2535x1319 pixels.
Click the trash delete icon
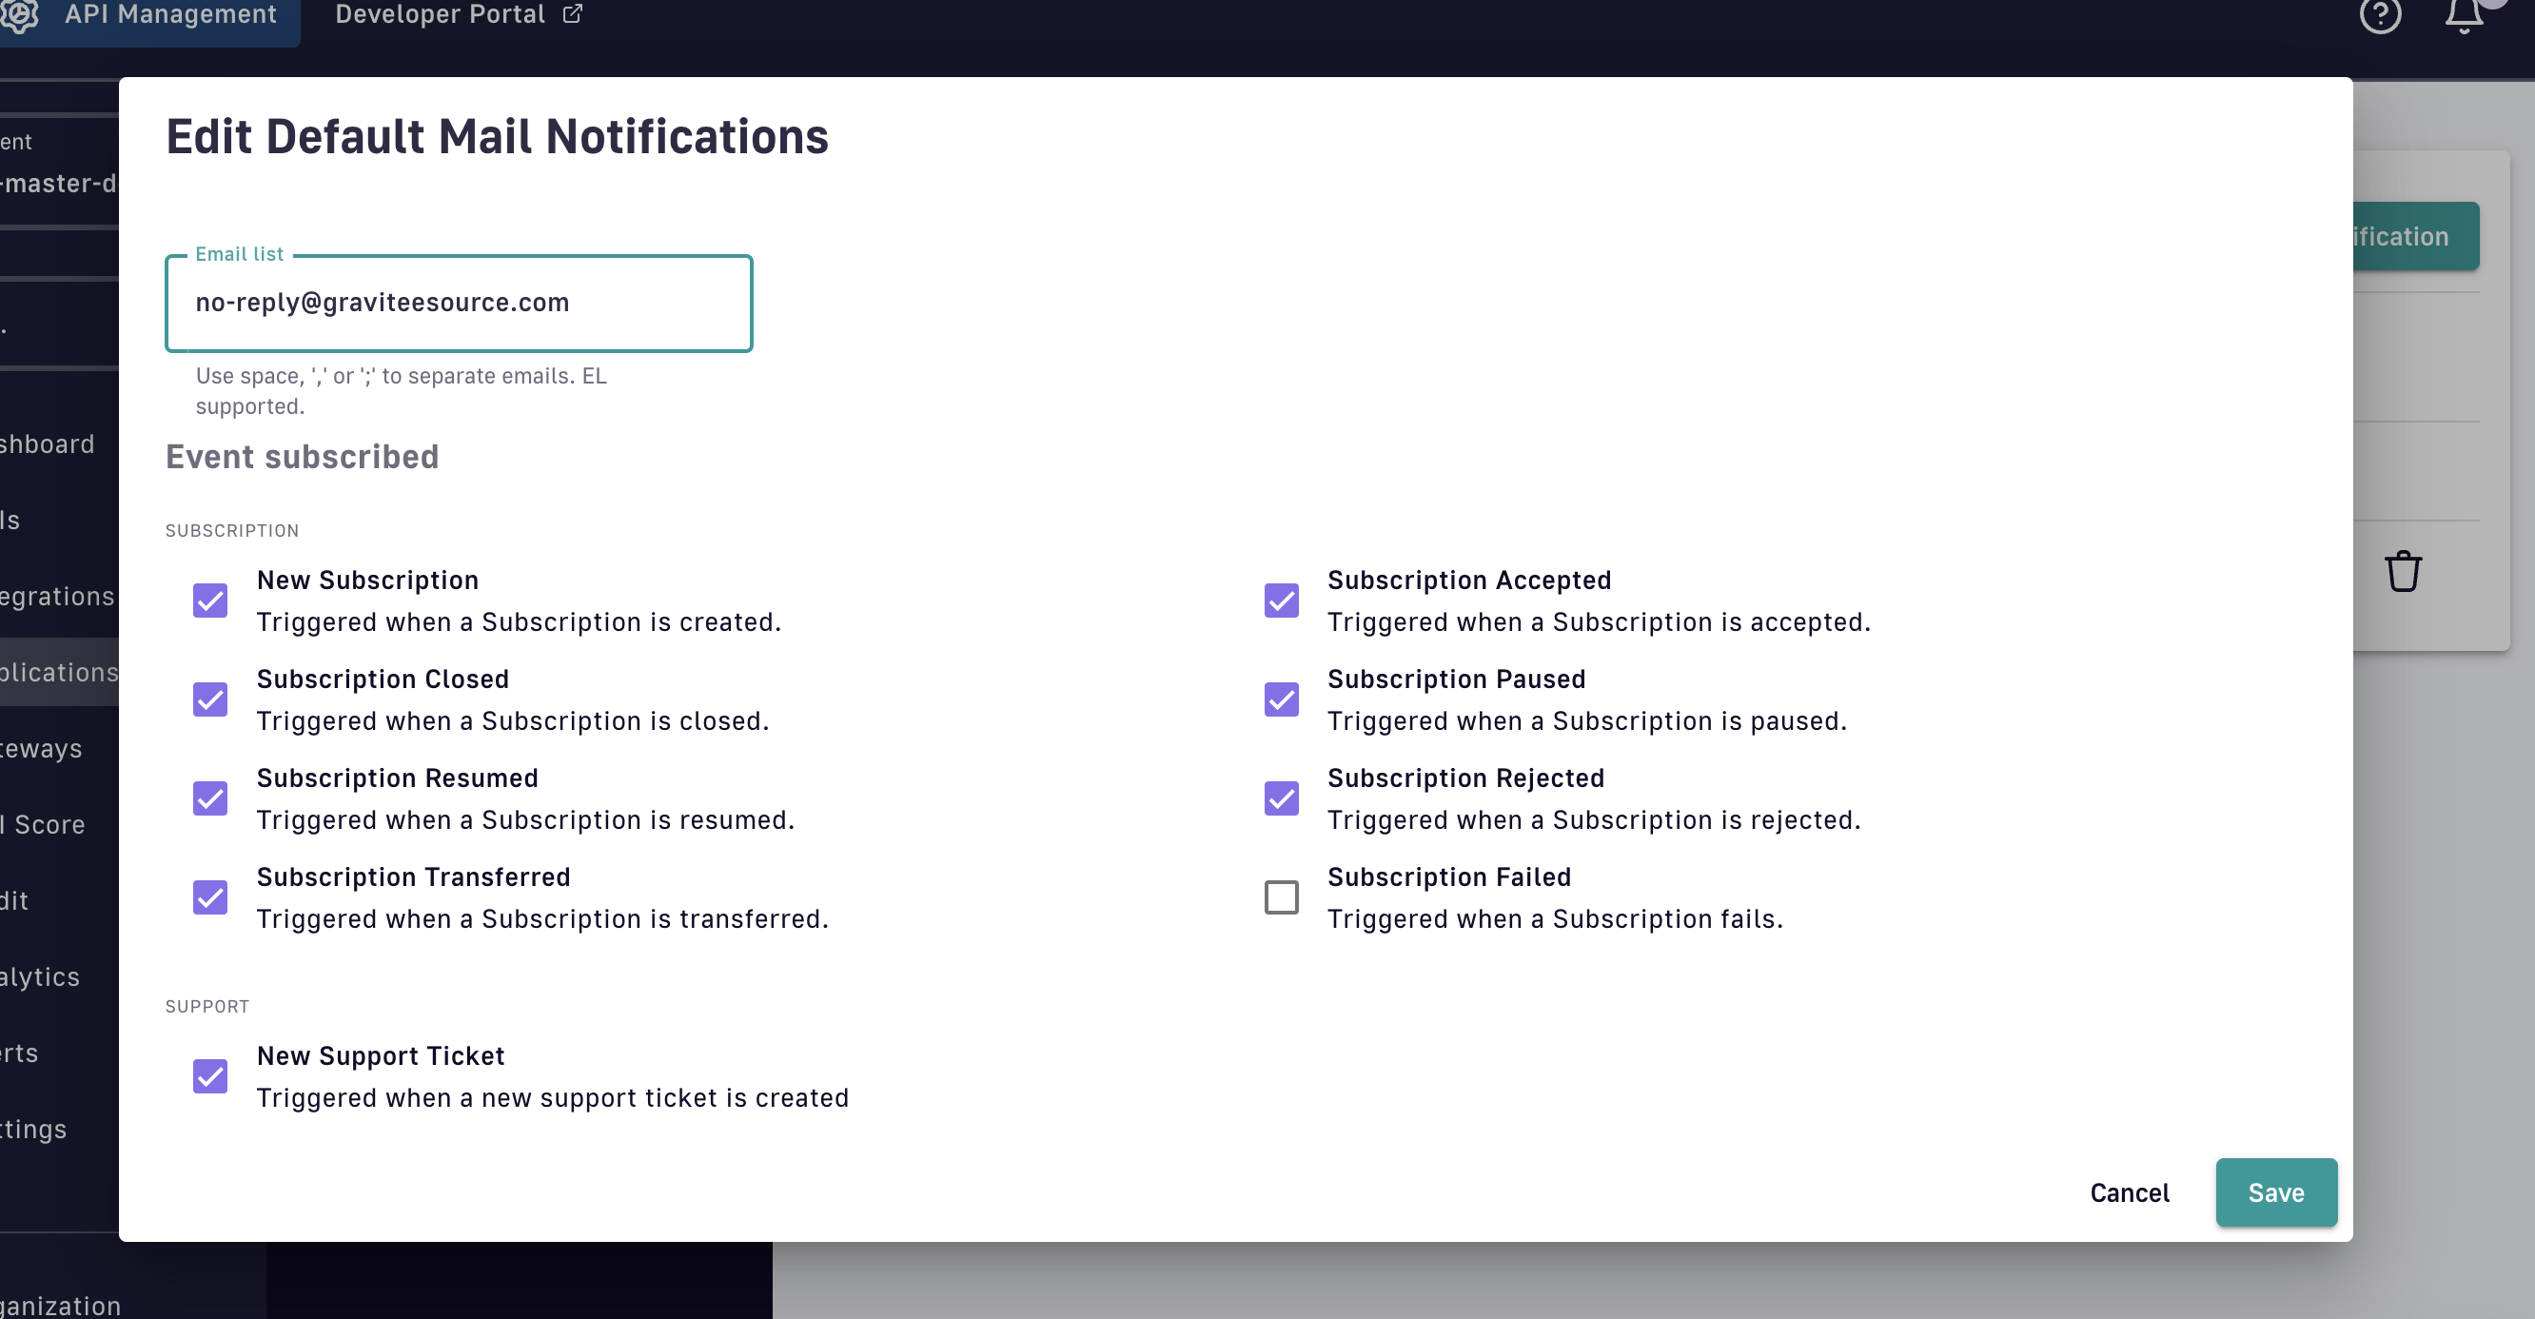pyautogui.click(x=2402, y=571)
